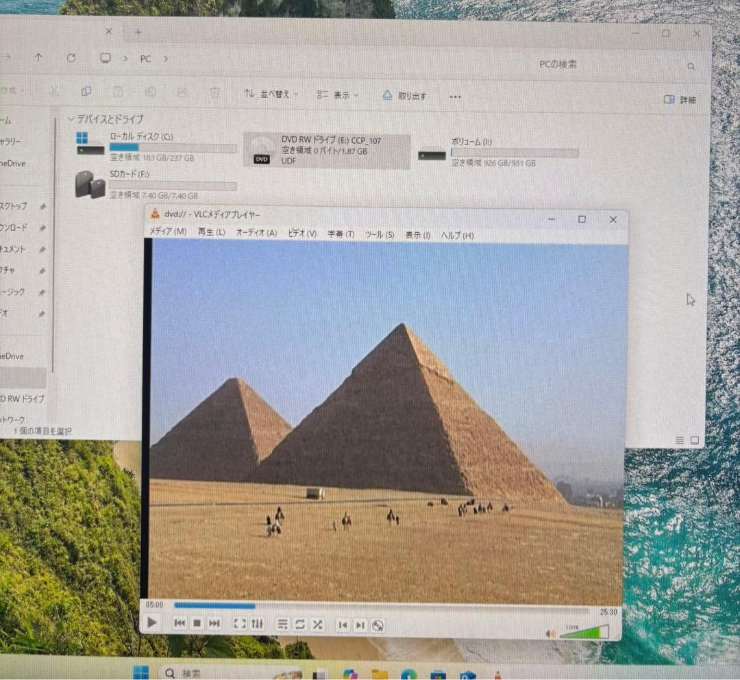This screenshot has height=680, width=740.
Task: Show the VLC playlist
Action: (x=282, y=624)
